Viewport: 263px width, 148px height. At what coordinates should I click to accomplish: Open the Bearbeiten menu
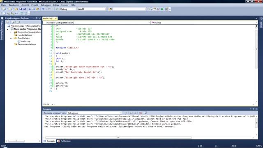14,5
